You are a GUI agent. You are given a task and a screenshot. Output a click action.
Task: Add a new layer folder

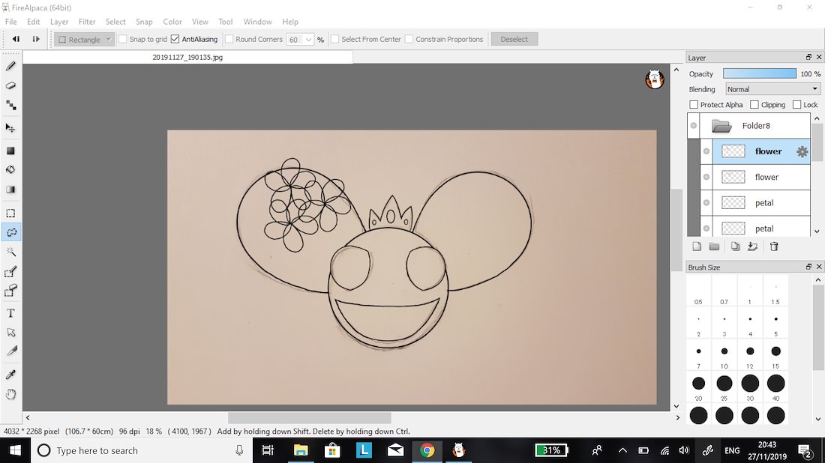714,246
